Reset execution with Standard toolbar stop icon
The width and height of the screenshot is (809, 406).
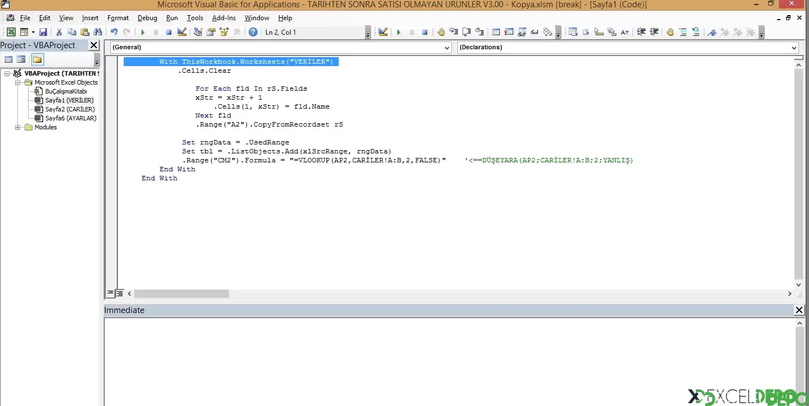tap(169, 32)
